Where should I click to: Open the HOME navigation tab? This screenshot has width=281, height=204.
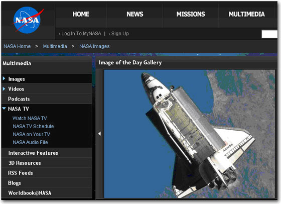click(81, 14)
